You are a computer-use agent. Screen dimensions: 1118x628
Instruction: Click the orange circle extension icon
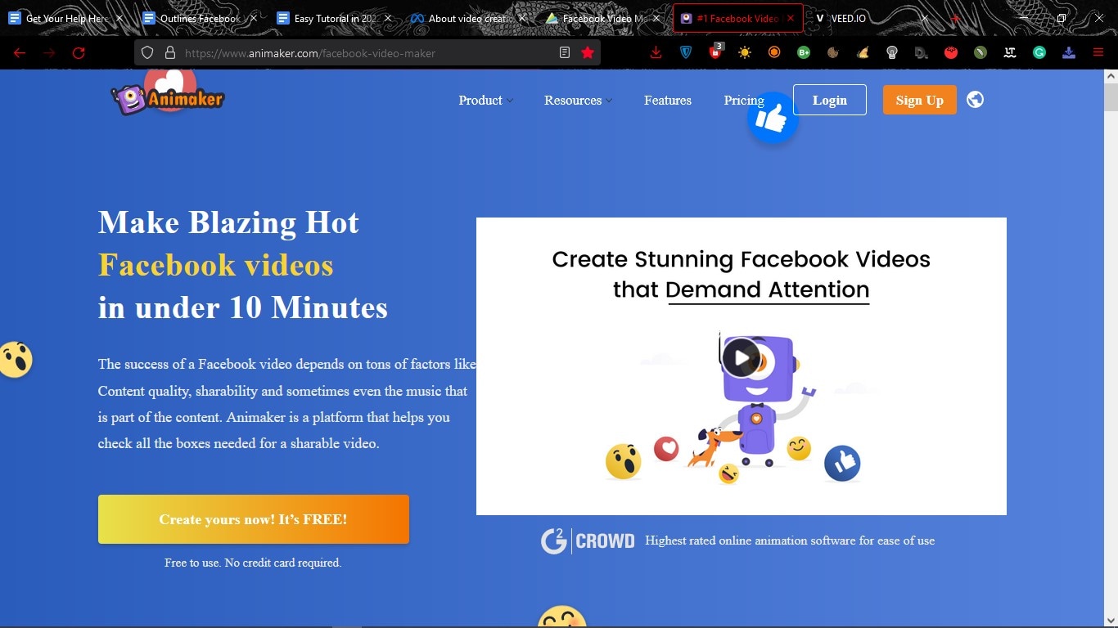774,53
